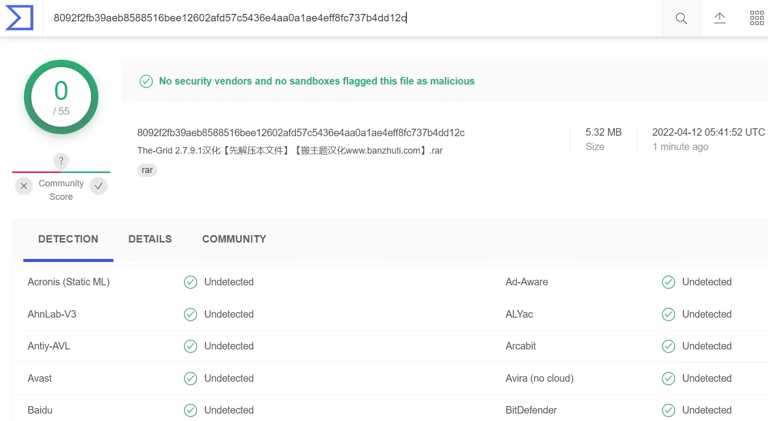The image size is (768, 421).
Task: Open the DETAILS tab
Action: tap(150, 239)
